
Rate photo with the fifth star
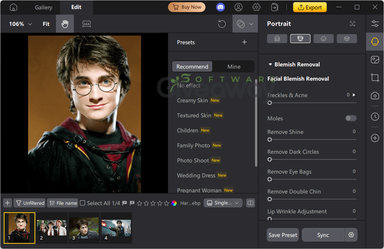(167, 204)
